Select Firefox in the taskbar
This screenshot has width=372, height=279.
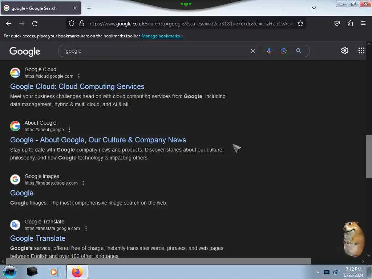pos(77,272)
